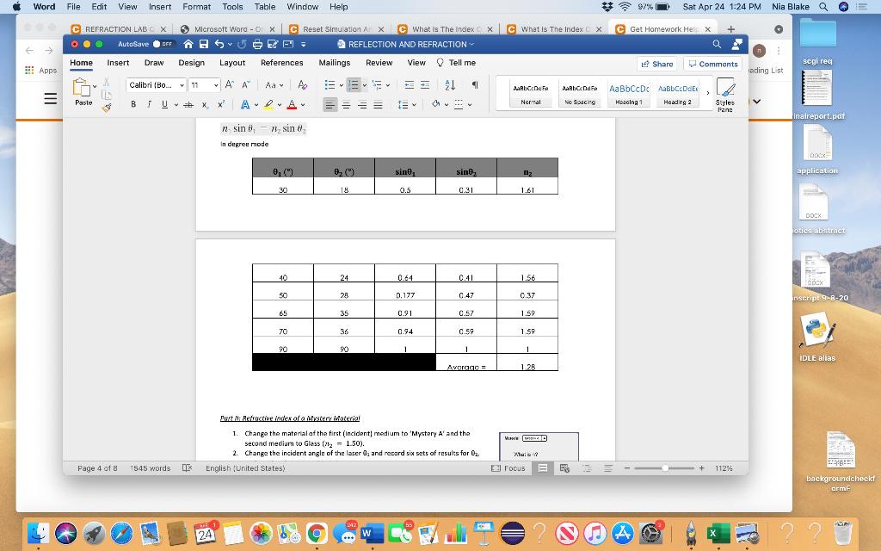Click the bulleted list icon

(331, 84)
